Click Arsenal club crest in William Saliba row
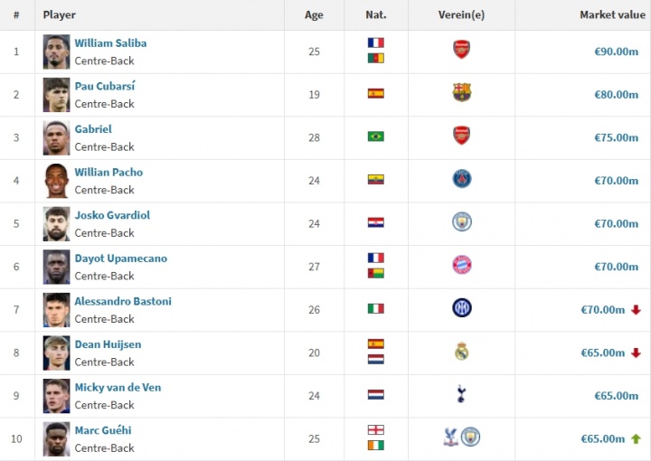This screenshot has width=651, height=461. [x=461, y=51]
